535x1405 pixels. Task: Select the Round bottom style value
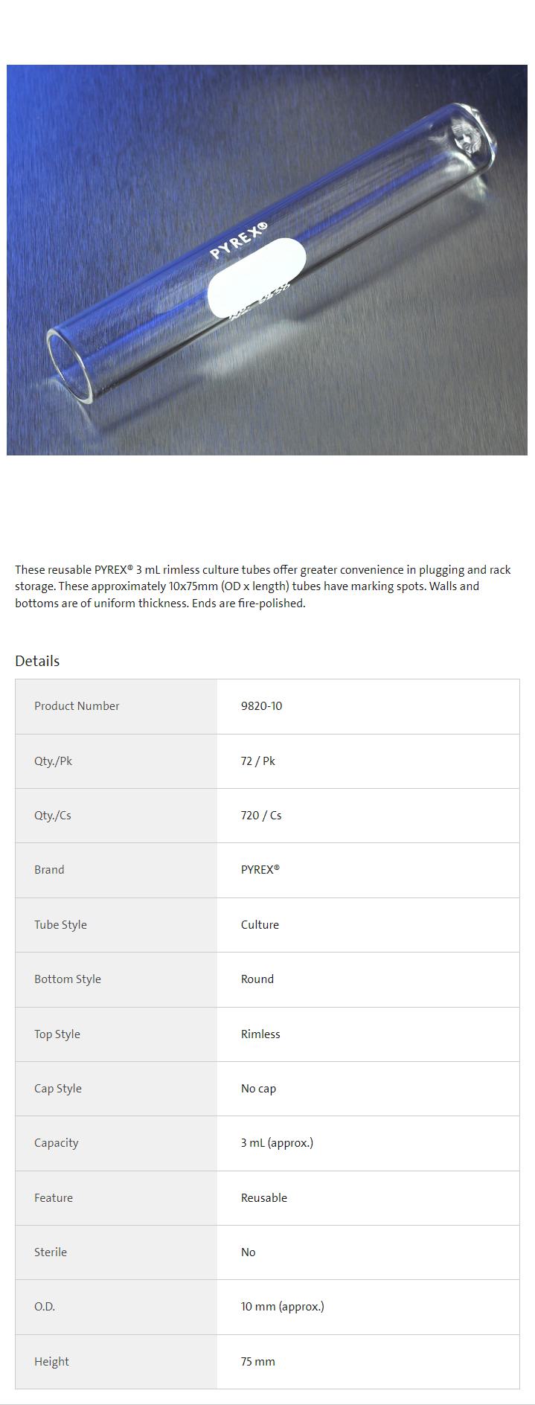pos(257,979)
